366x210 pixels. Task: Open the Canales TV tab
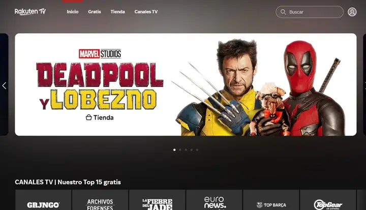coord(146,12)
